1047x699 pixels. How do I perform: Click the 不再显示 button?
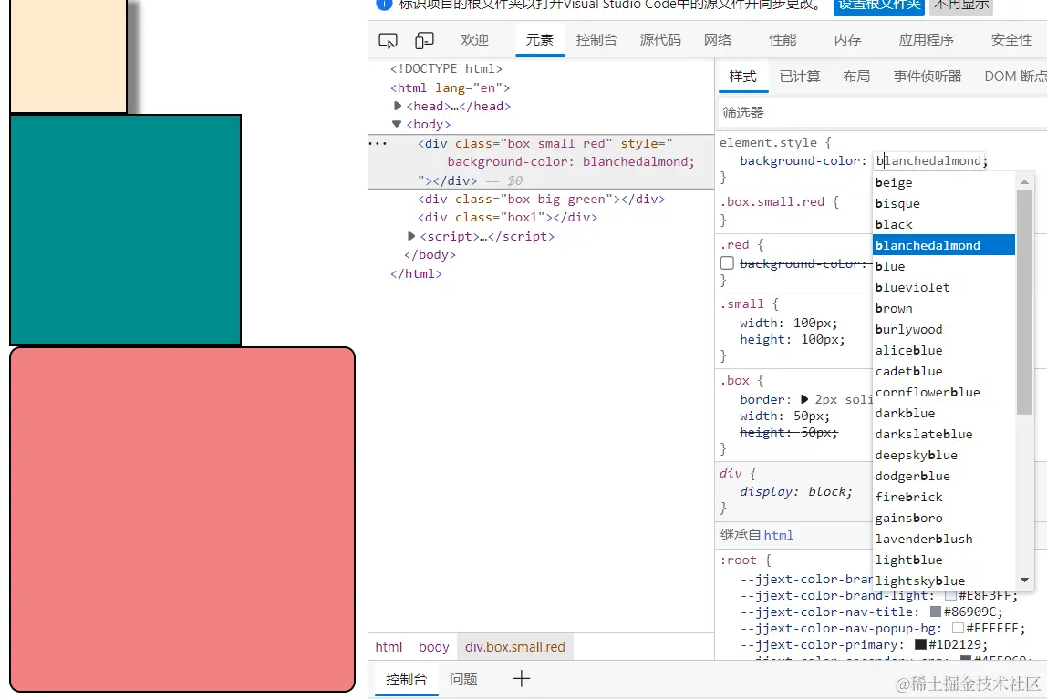point(961,5)
